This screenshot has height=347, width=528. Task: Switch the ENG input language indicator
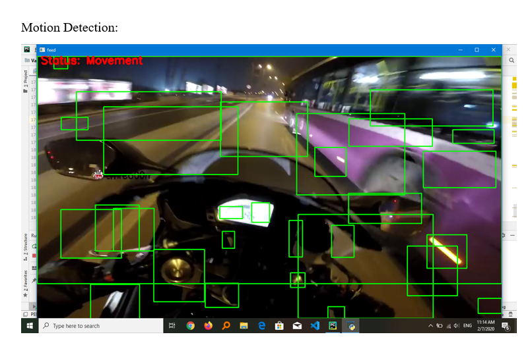pyautogui.click(x=467, y=325)
